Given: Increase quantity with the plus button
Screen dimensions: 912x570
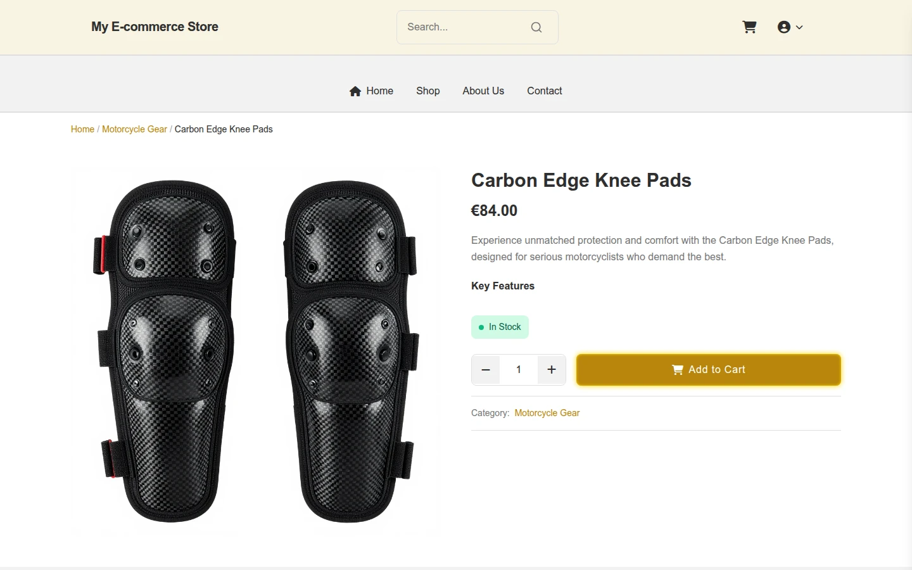Looking at the screenshot, I should click(552, 370).
